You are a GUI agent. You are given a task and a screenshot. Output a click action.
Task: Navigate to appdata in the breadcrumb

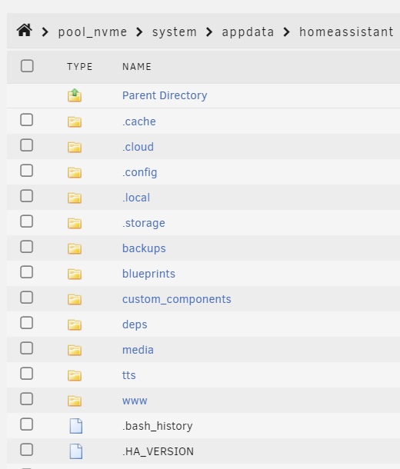(x=248, y=32)
